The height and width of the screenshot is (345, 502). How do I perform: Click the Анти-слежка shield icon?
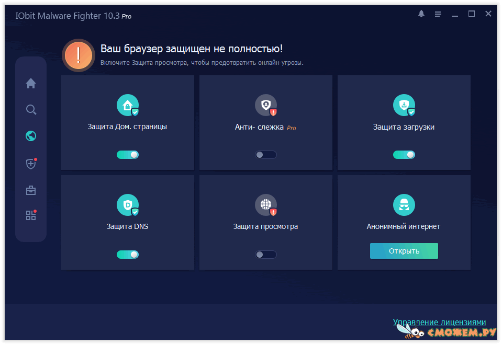266,105
